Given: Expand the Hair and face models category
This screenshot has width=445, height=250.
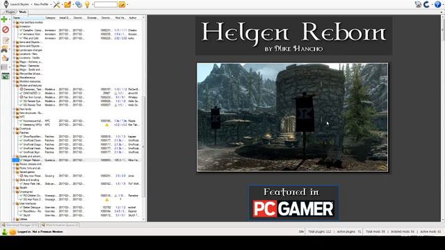Looking at the screenshot, I should click(x=14, y=22).
